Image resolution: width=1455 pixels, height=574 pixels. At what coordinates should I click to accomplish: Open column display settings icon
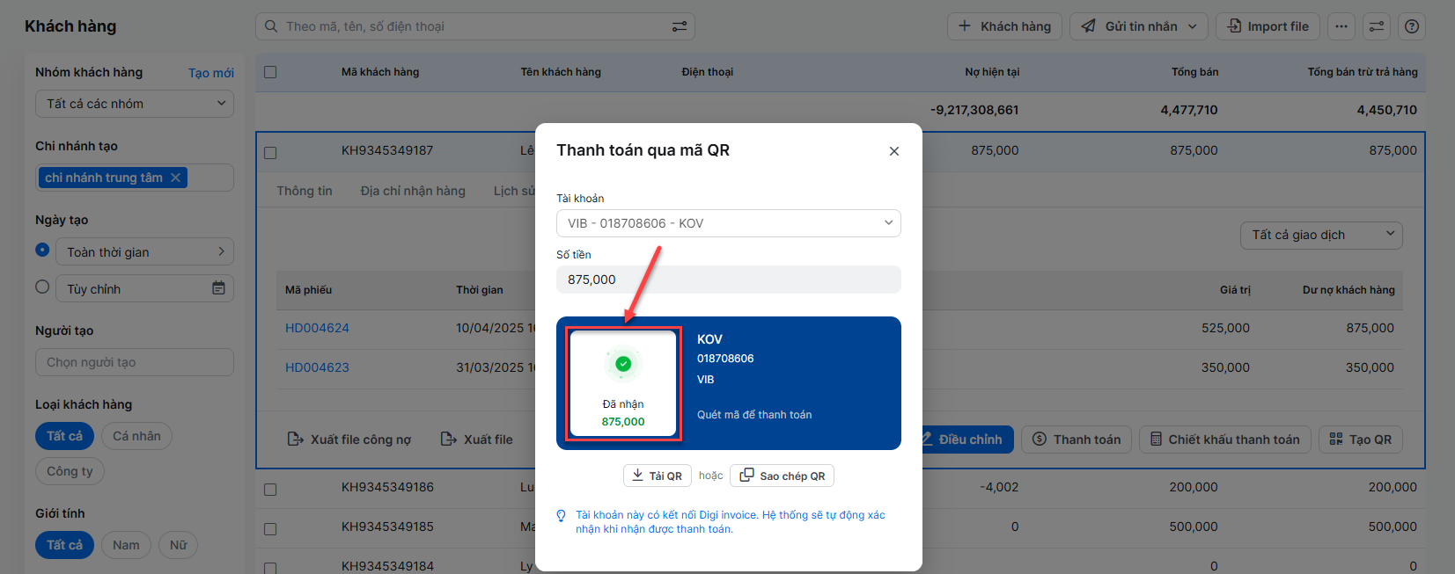coord(1377,26)
